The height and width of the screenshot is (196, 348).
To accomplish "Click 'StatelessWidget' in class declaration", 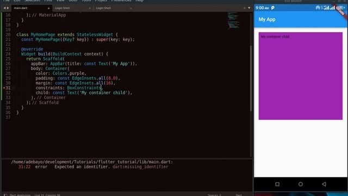I will [x=95, y=35].
